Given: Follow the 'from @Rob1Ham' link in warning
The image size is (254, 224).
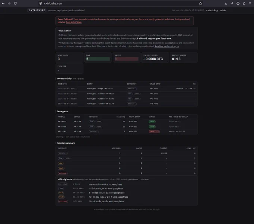Looking at the screenshot, I should [74, 22].
